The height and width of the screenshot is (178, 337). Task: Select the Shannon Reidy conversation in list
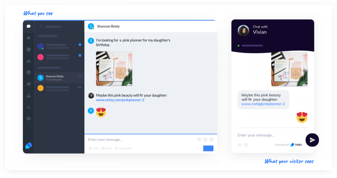59,78
